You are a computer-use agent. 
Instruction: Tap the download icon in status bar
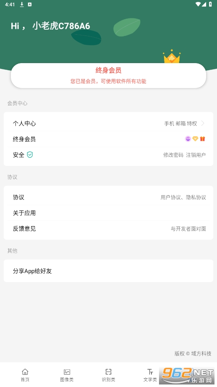22,5
